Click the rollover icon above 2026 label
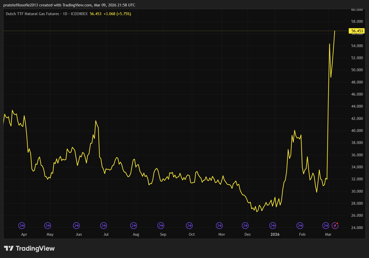369x258 pixels. tap(273, 226)
